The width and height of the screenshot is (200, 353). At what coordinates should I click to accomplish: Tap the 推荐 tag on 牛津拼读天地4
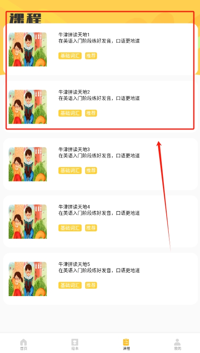coord(91,228)
